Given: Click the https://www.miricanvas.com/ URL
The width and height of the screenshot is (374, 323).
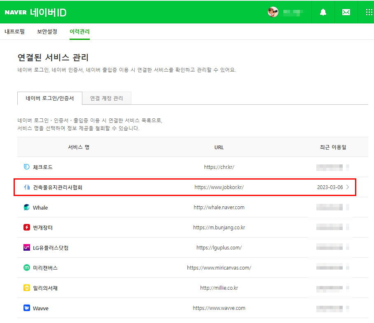Looking at the screenshot, I should click(x=219, y=268).
